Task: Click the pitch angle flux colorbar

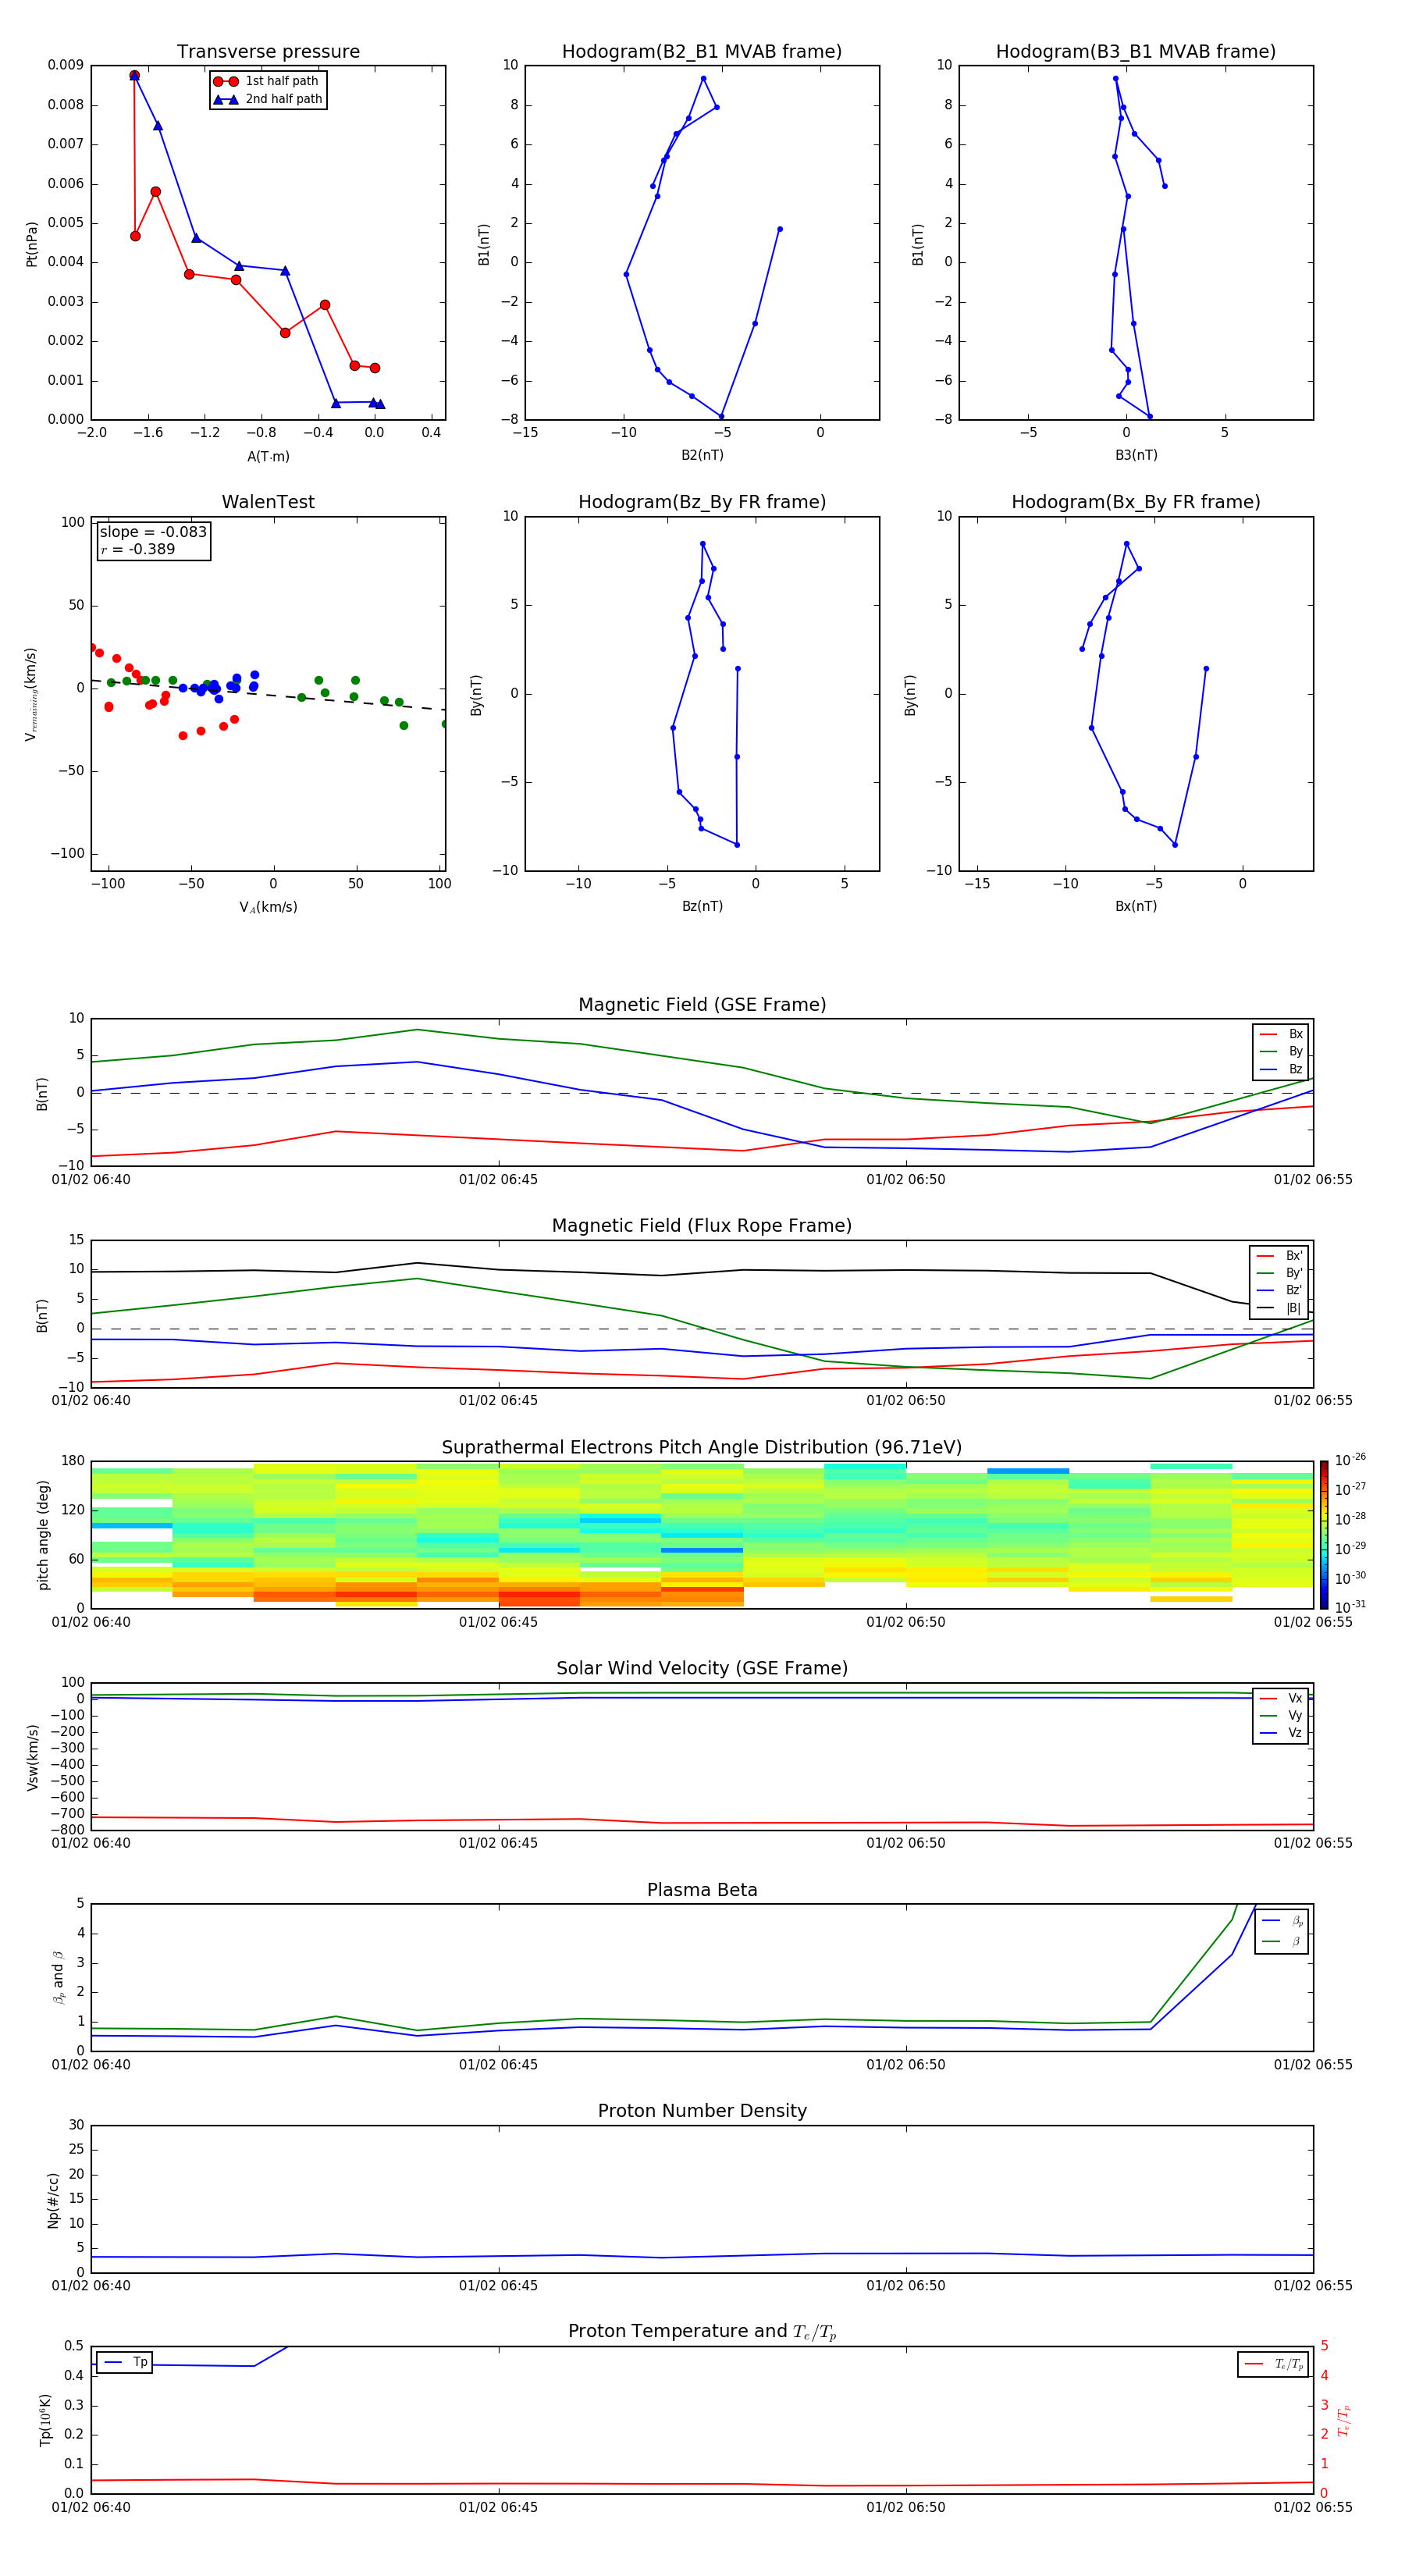Action: (1324, 1534)
